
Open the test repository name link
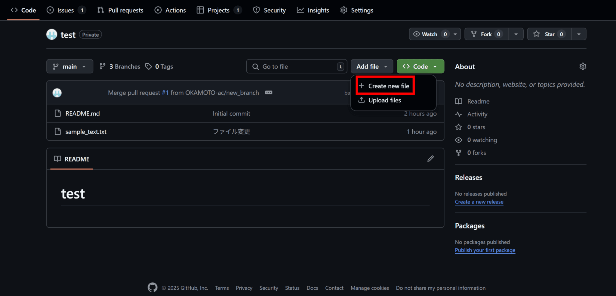pyautogui.click(x=68, y=35)
